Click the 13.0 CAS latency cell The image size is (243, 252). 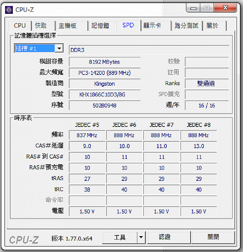(198, 146)
